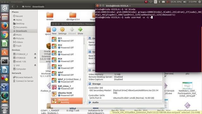Open the system gear menu in top bar
The width and height of the screenshot is (202, 114).
(x=199, y=2)
